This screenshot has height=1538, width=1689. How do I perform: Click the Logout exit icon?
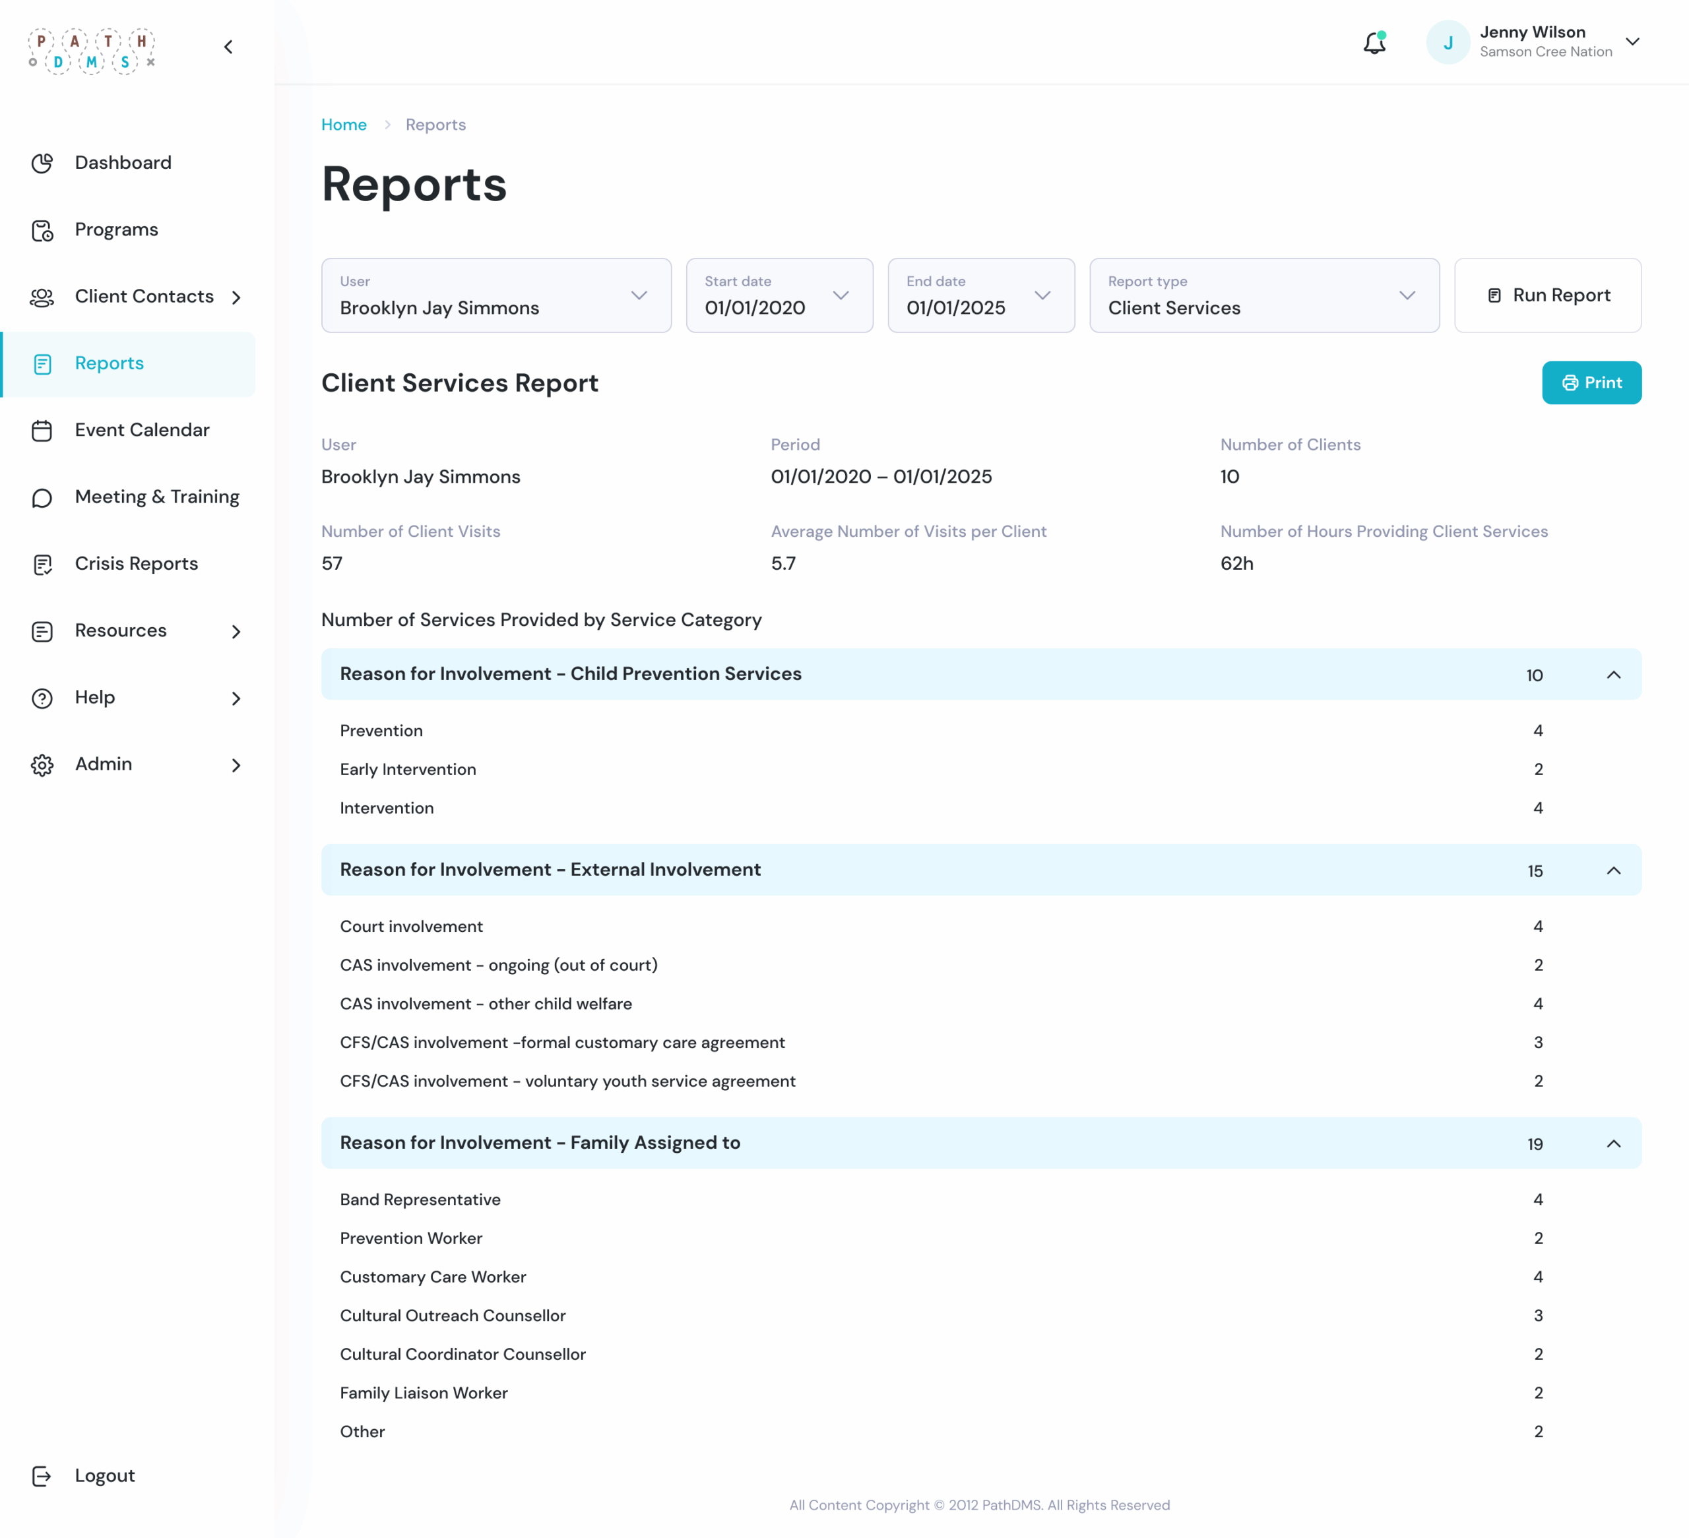(x=42, y=1476)
